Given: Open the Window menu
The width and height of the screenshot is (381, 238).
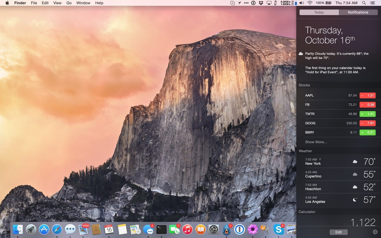Looking at the screenshot, I should click(83, 3).
